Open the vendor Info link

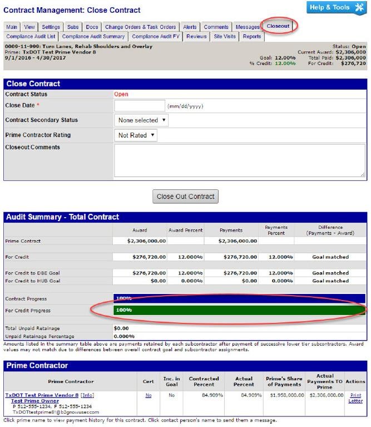[87, 395]
